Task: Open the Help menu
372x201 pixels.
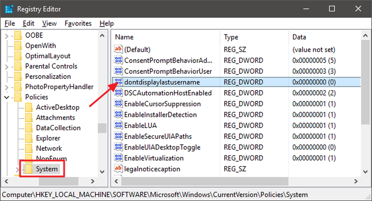Action: click(106, 23)
